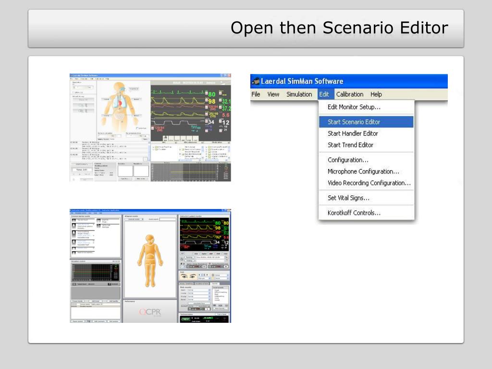The image size is (492, 369).
Task: Open the View menu
Action: click(273, 94)
